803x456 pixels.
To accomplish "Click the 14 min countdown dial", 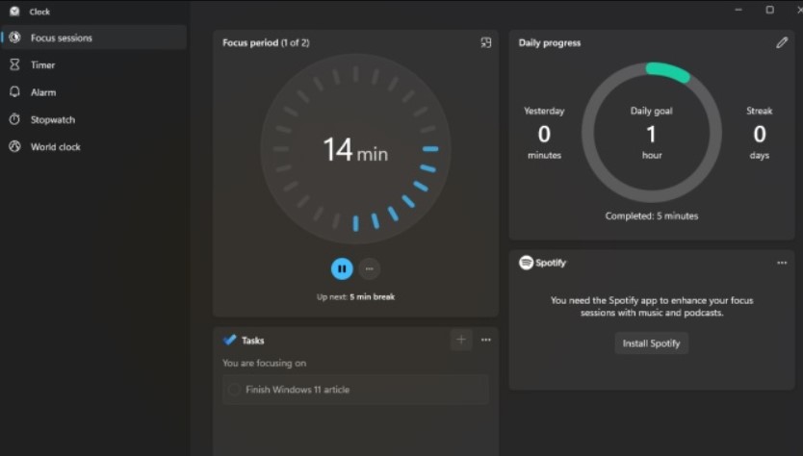I will point(355,149).
